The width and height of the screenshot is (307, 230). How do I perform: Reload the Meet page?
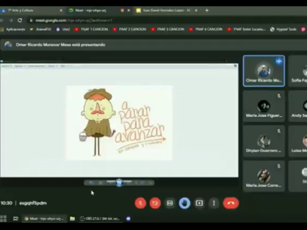(x=20, y=20)
